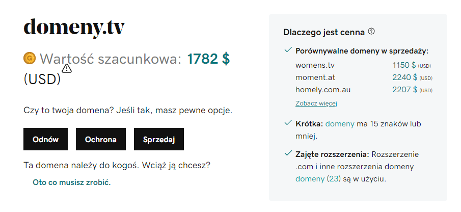The height and width of the screenshot is (212, 461).
Task: Select the womens.tv comparable domain
Action: click(x=315, y=65)
